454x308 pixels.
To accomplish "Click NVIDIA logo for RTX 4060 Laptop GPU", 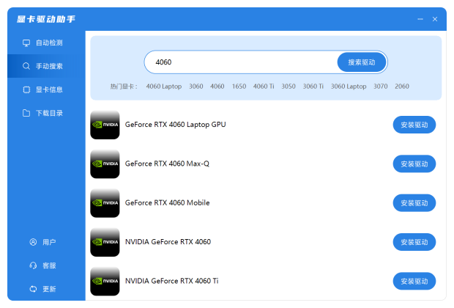I will click(105, 125).
